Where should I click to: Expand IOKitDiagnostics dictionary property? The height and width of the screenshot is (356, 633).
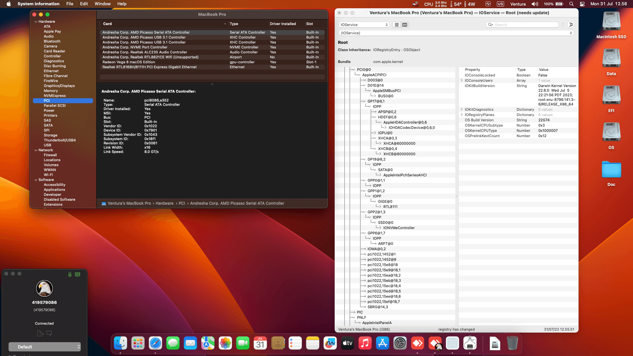(462, 109)
